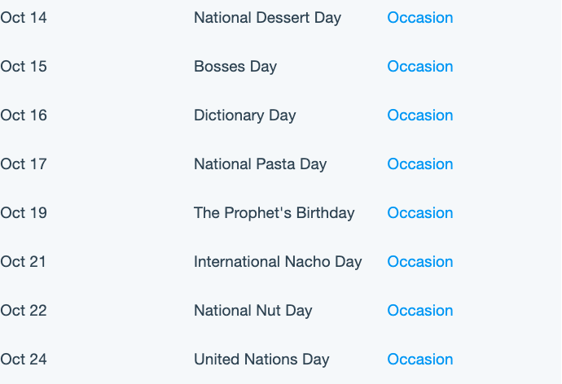This screenshot has width=562, height=384.
Task: Click the National Nut Day event name
Action: tap(253, 310)
